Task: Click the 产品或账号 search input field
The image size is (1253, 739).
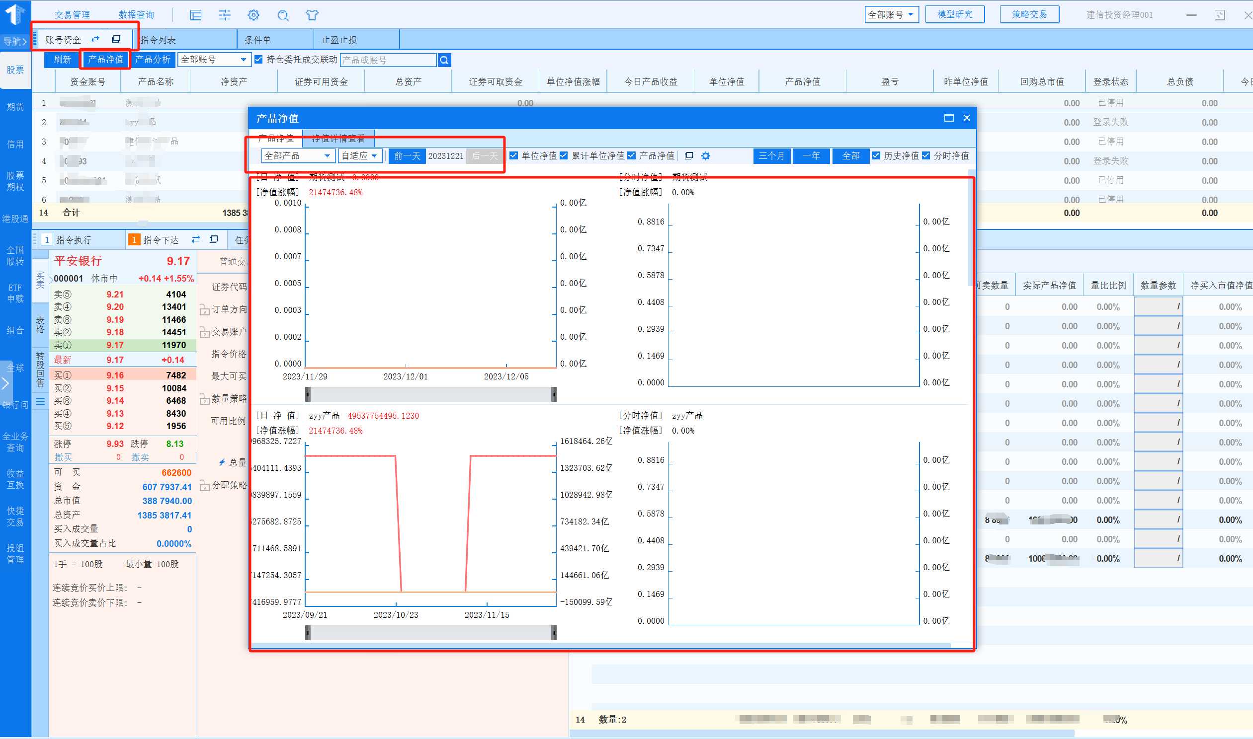Action: coord(388,60)
